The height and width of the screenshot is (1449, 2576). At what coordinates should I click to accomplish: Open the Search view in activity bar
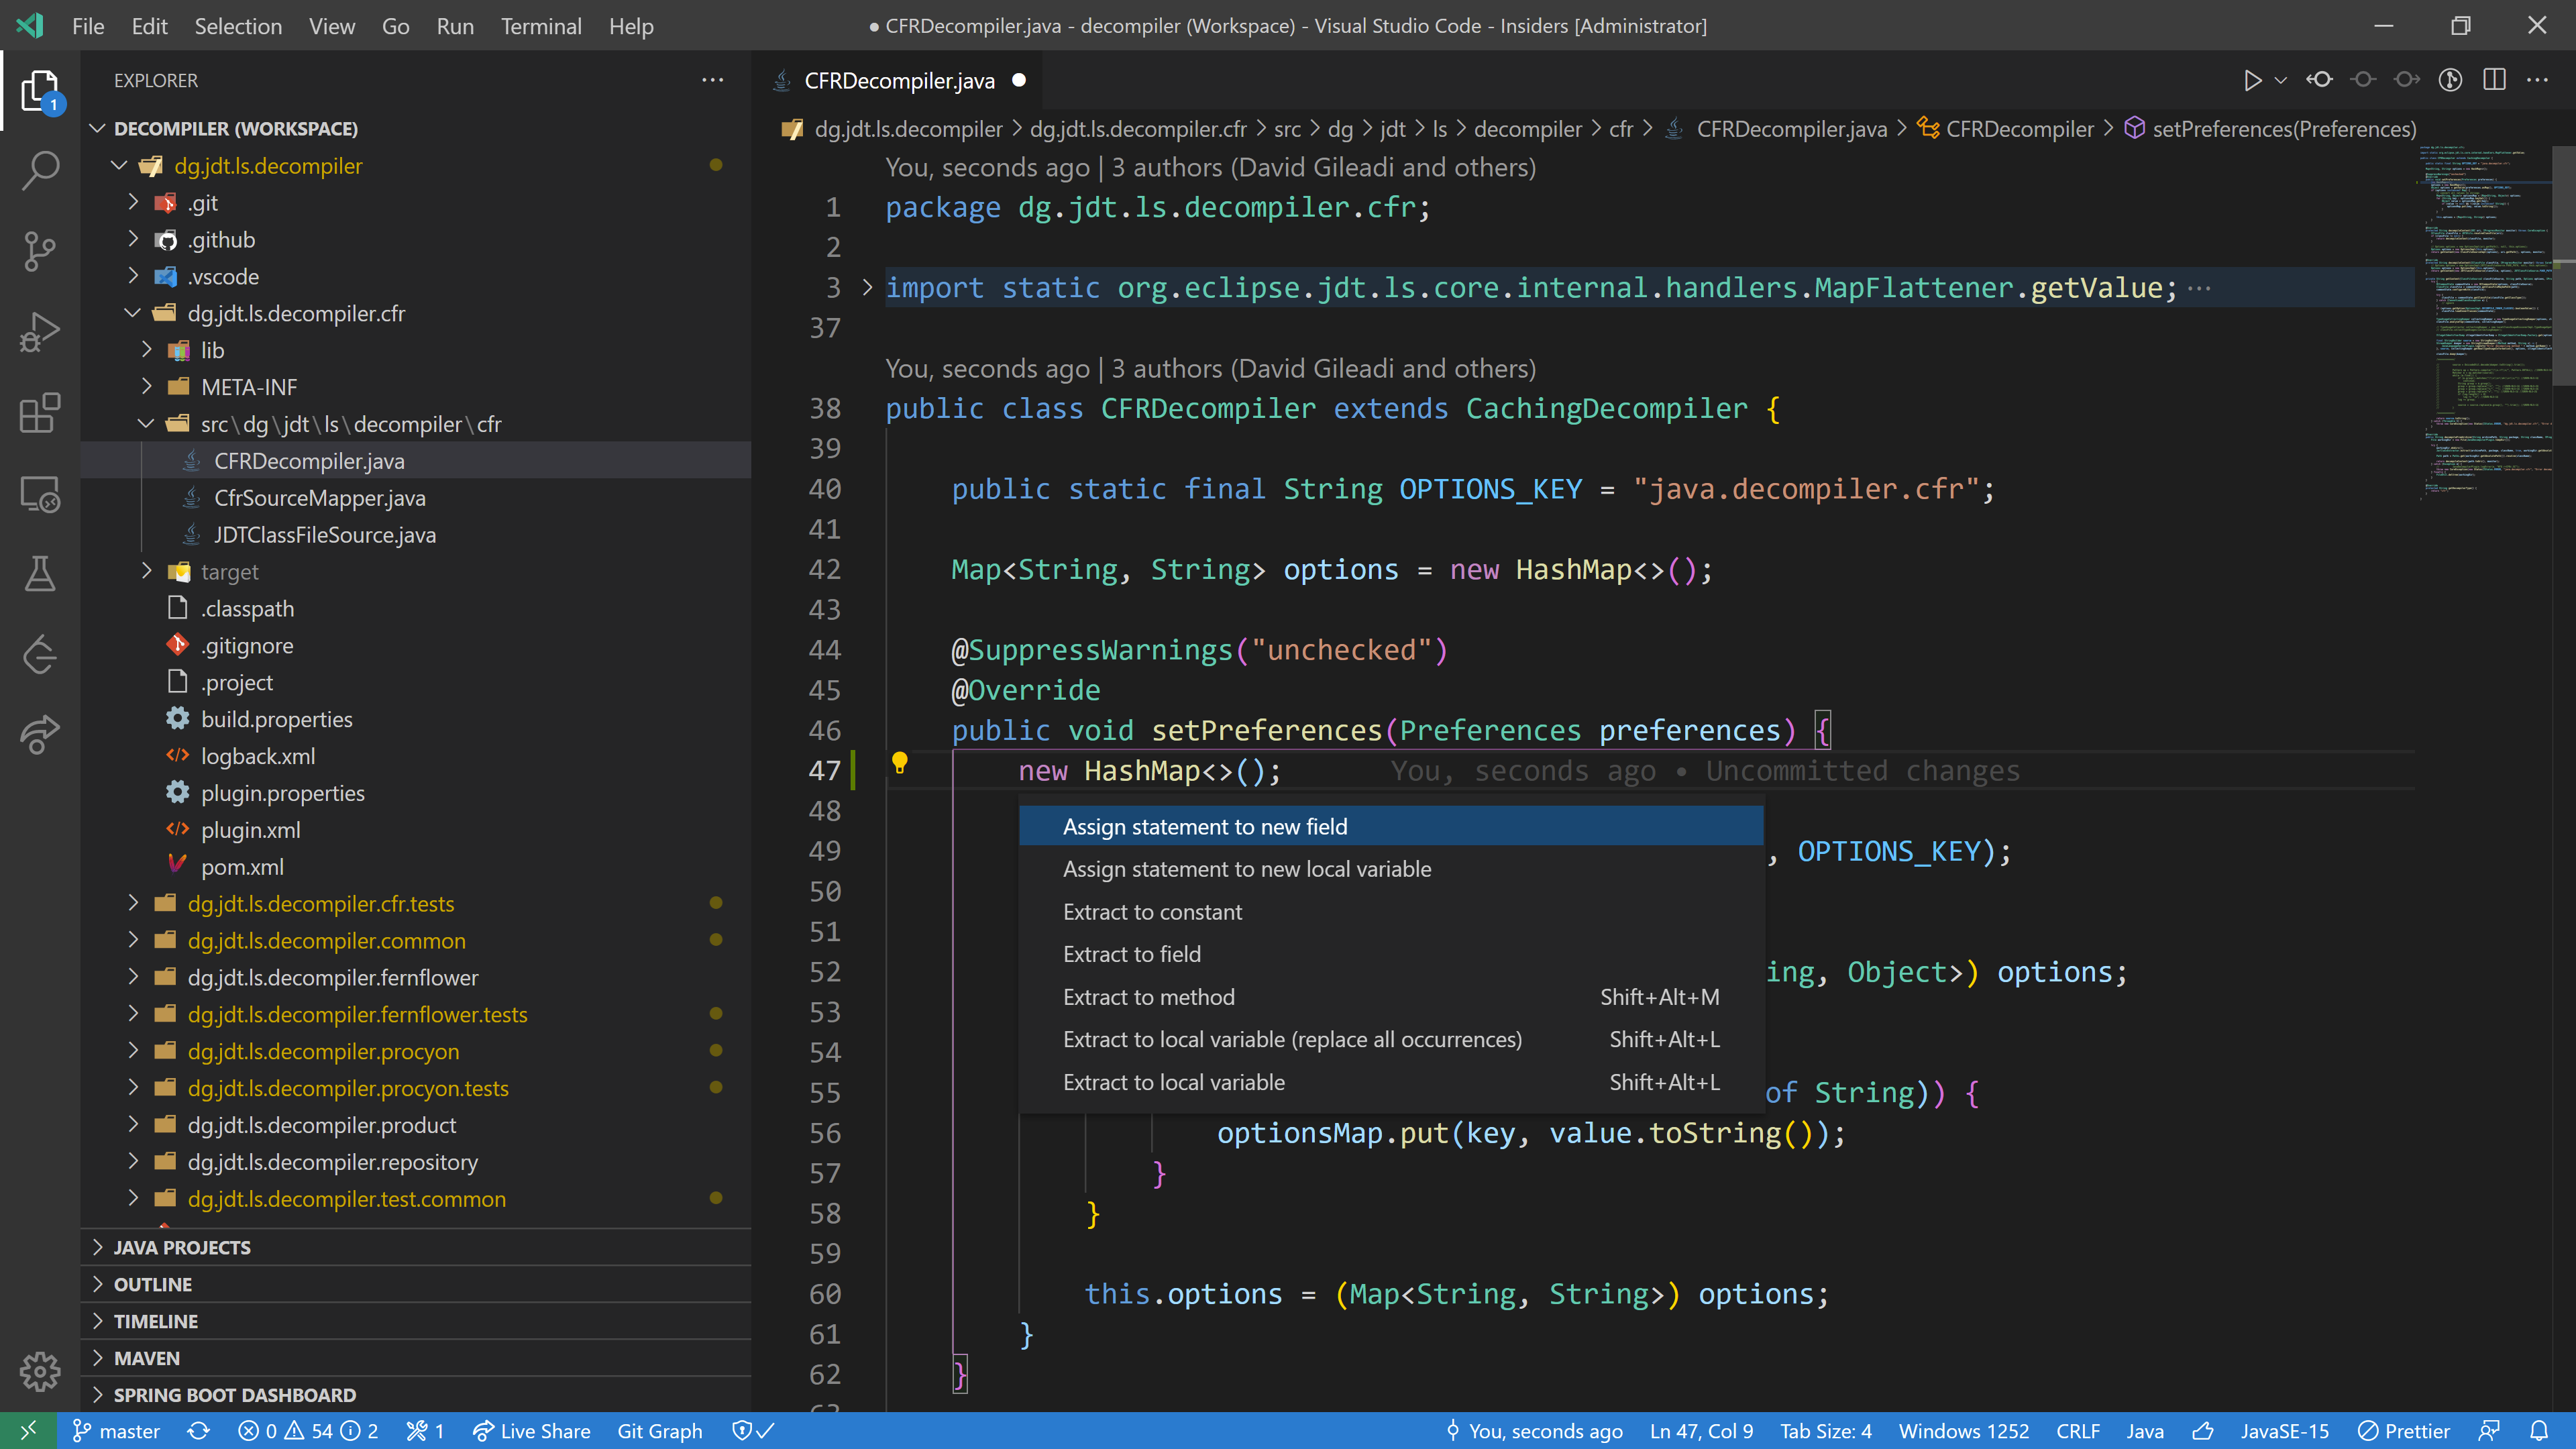tap(40, 170)
